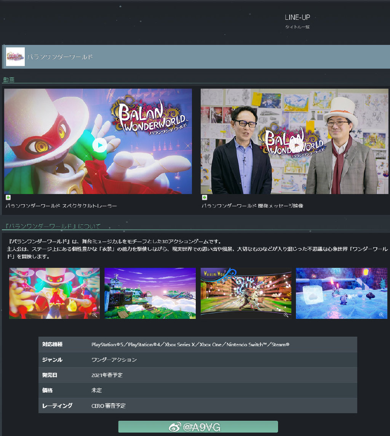Open the Whirling Wolf screenshot thumbnail

[x=246, y=293]
